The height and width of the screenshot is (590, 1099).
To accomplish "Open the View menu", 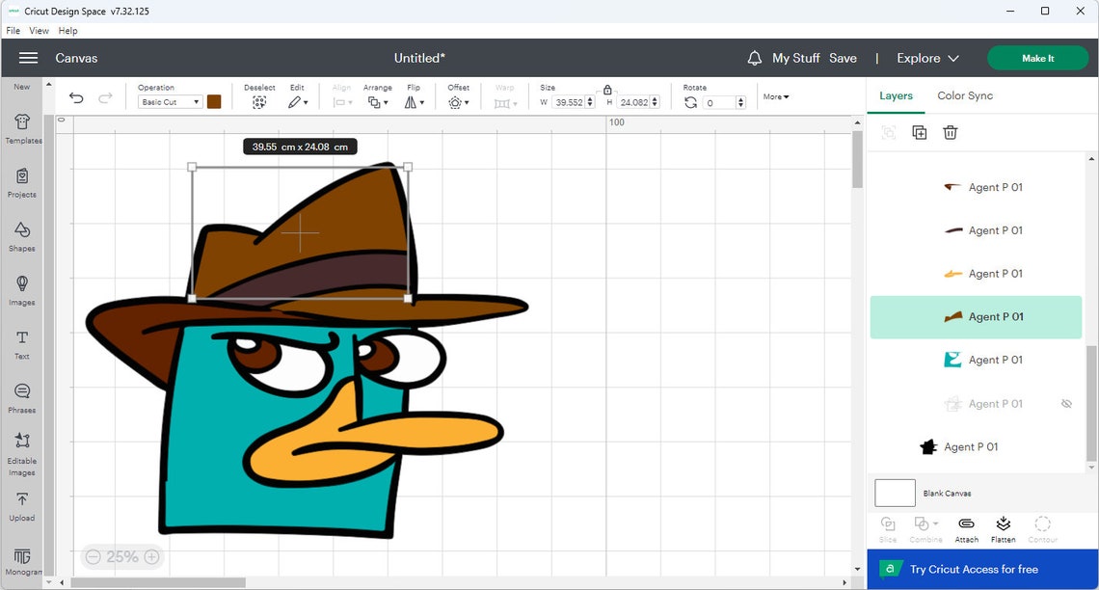I will pyautogui.click(x=39, y=30).
